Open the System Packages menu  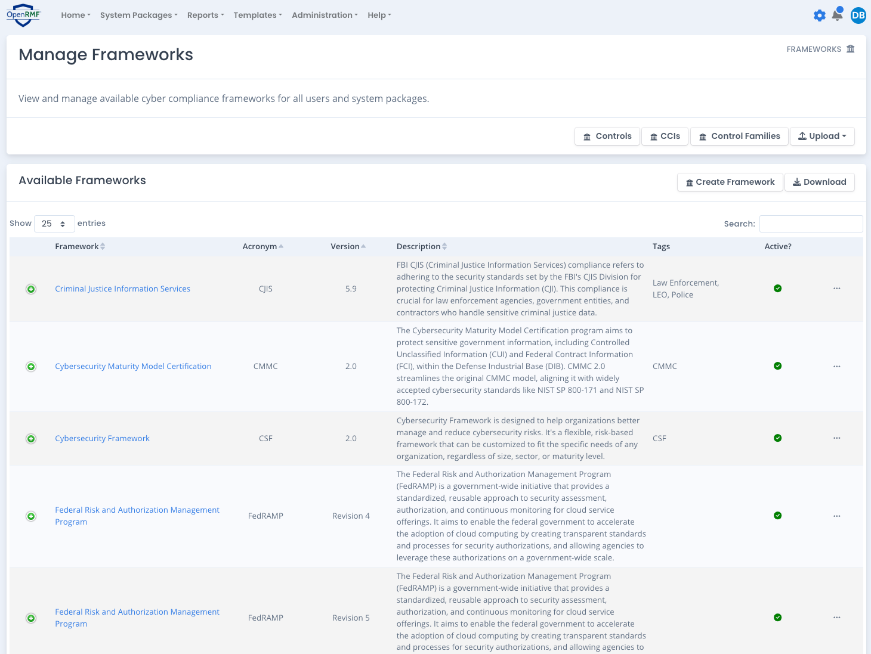pos(139,15)
